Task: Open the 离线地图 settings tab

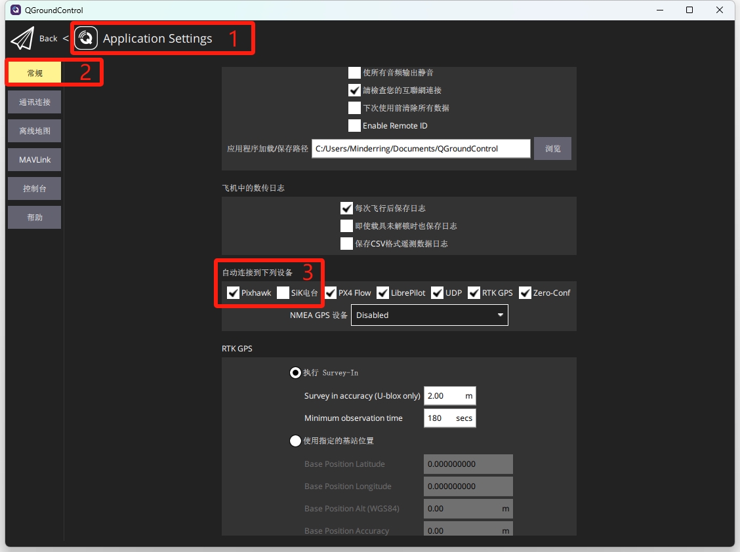Action: (x=35, y=130)
